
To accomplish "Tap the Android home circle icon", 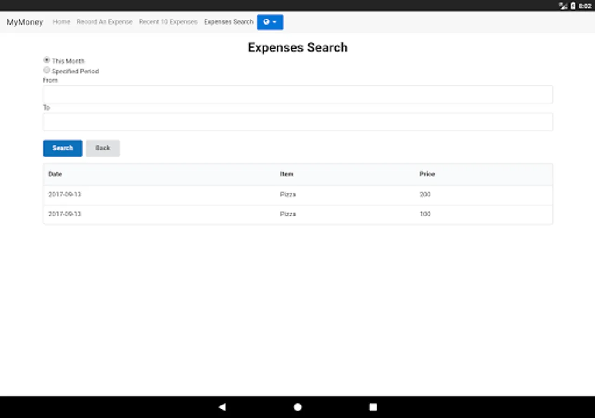I will (297, 407).
